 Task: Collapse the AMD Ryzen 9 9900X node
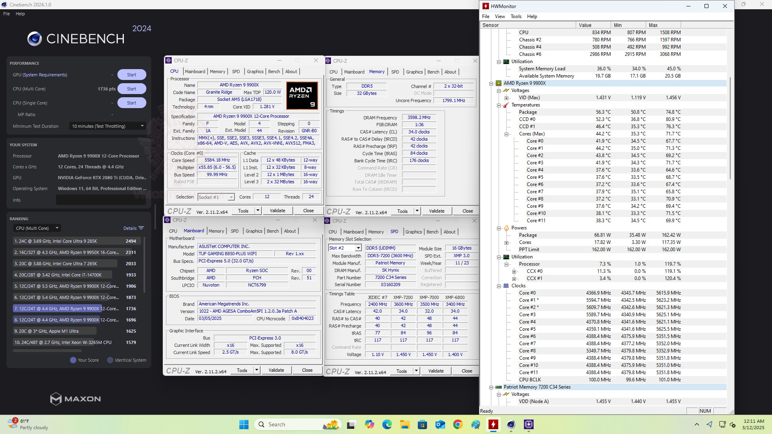[x=491, y=84]
